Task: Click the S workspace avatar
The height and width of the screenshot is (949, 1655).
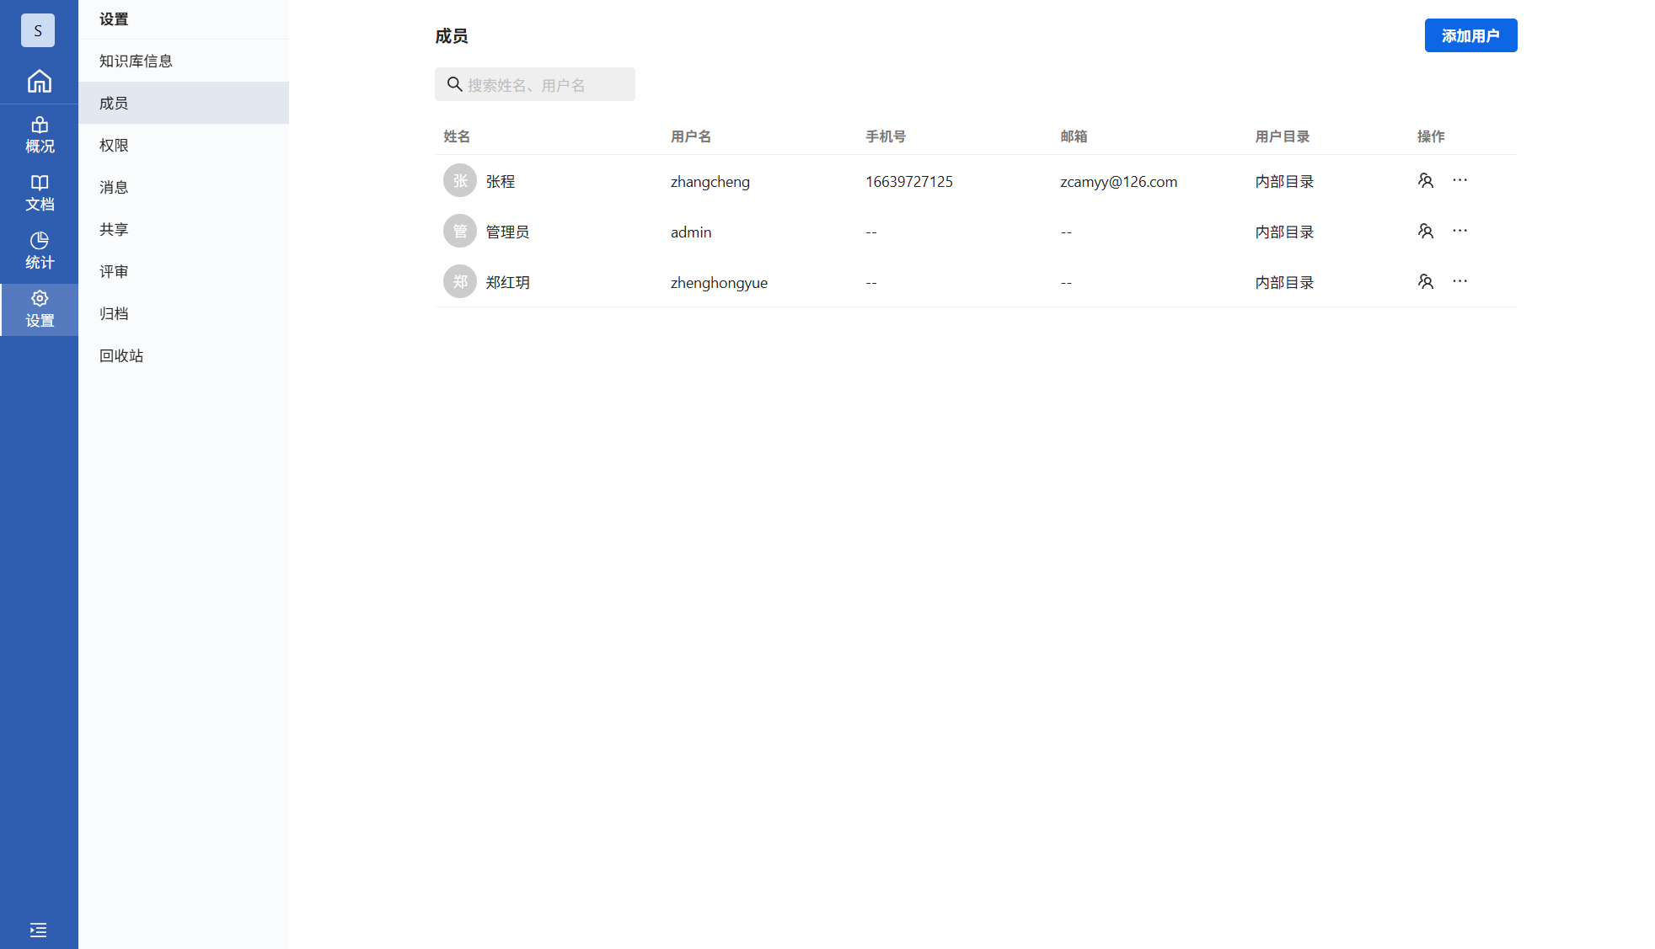Action: click(38, 30)
